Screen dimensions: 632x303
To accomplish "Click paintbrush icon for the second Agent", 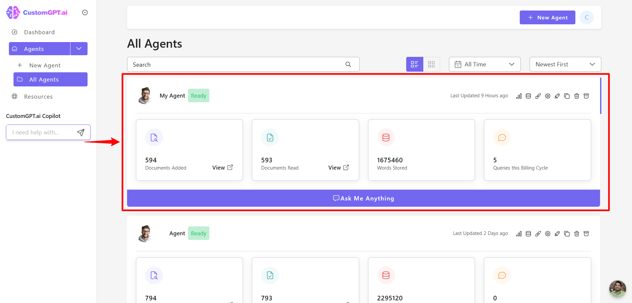I will point(538,234).
